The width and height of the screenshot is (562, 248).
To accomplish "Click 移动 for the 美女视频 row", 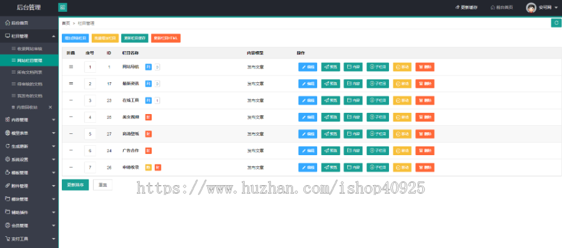I will click(402, 117).
